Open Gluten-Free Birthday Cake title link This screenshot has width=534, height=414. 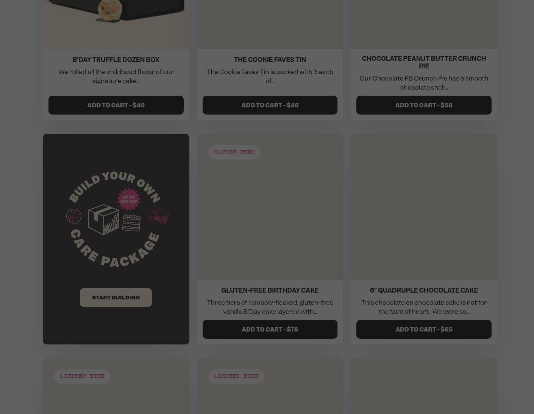point(270,290)
